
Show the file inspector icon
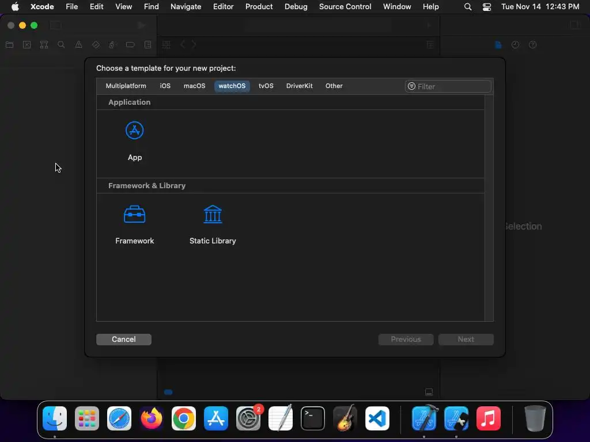click(498, 45)
